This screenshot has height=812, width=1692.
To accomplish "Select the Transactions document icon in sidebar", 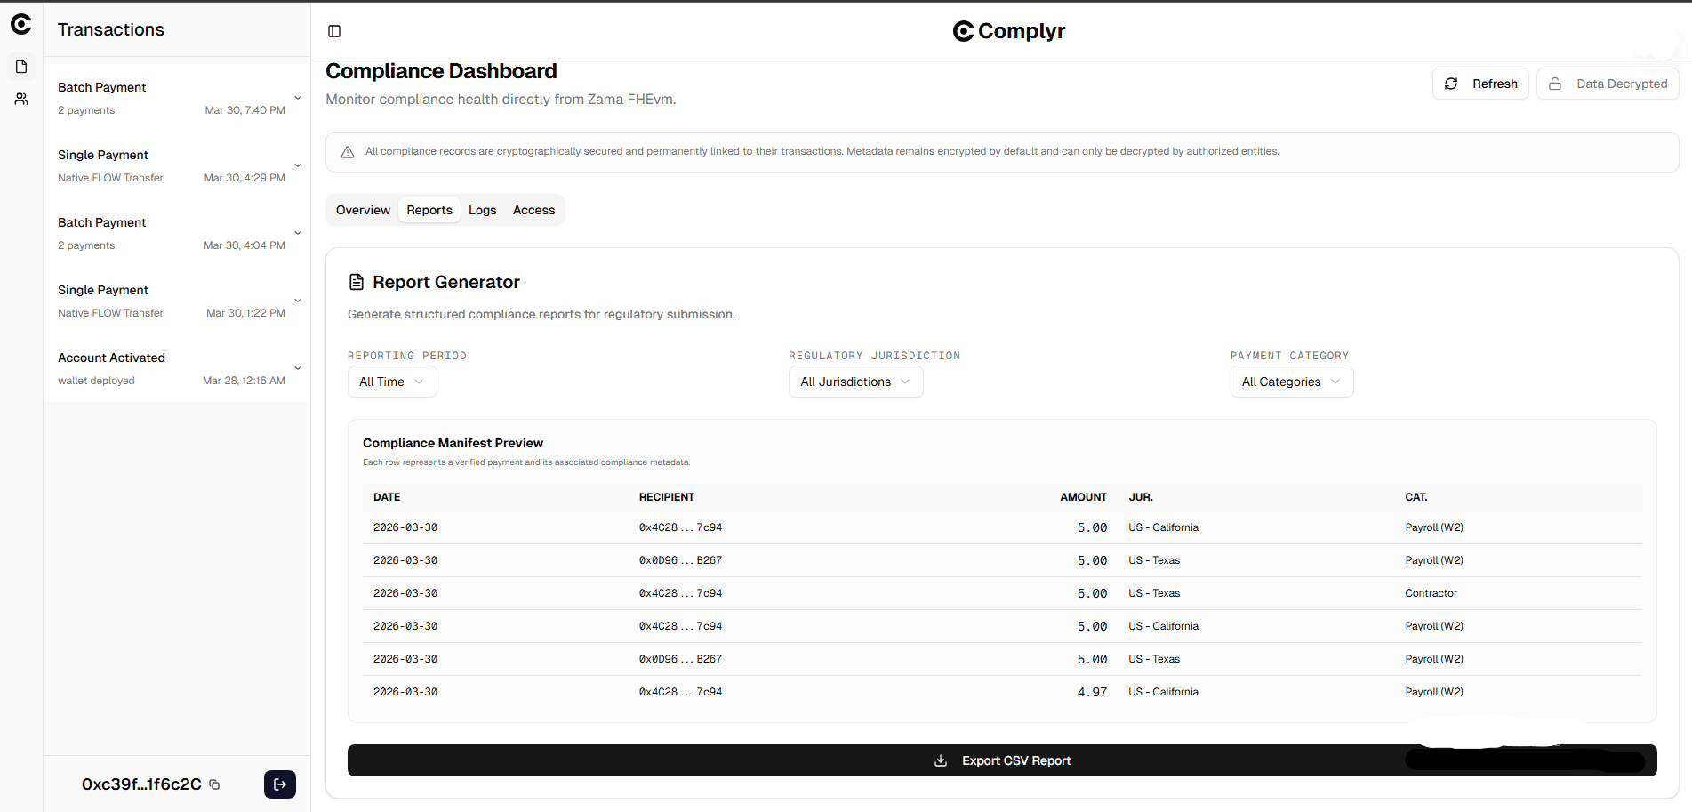I will pyautogui.click(x=20, y=66).
